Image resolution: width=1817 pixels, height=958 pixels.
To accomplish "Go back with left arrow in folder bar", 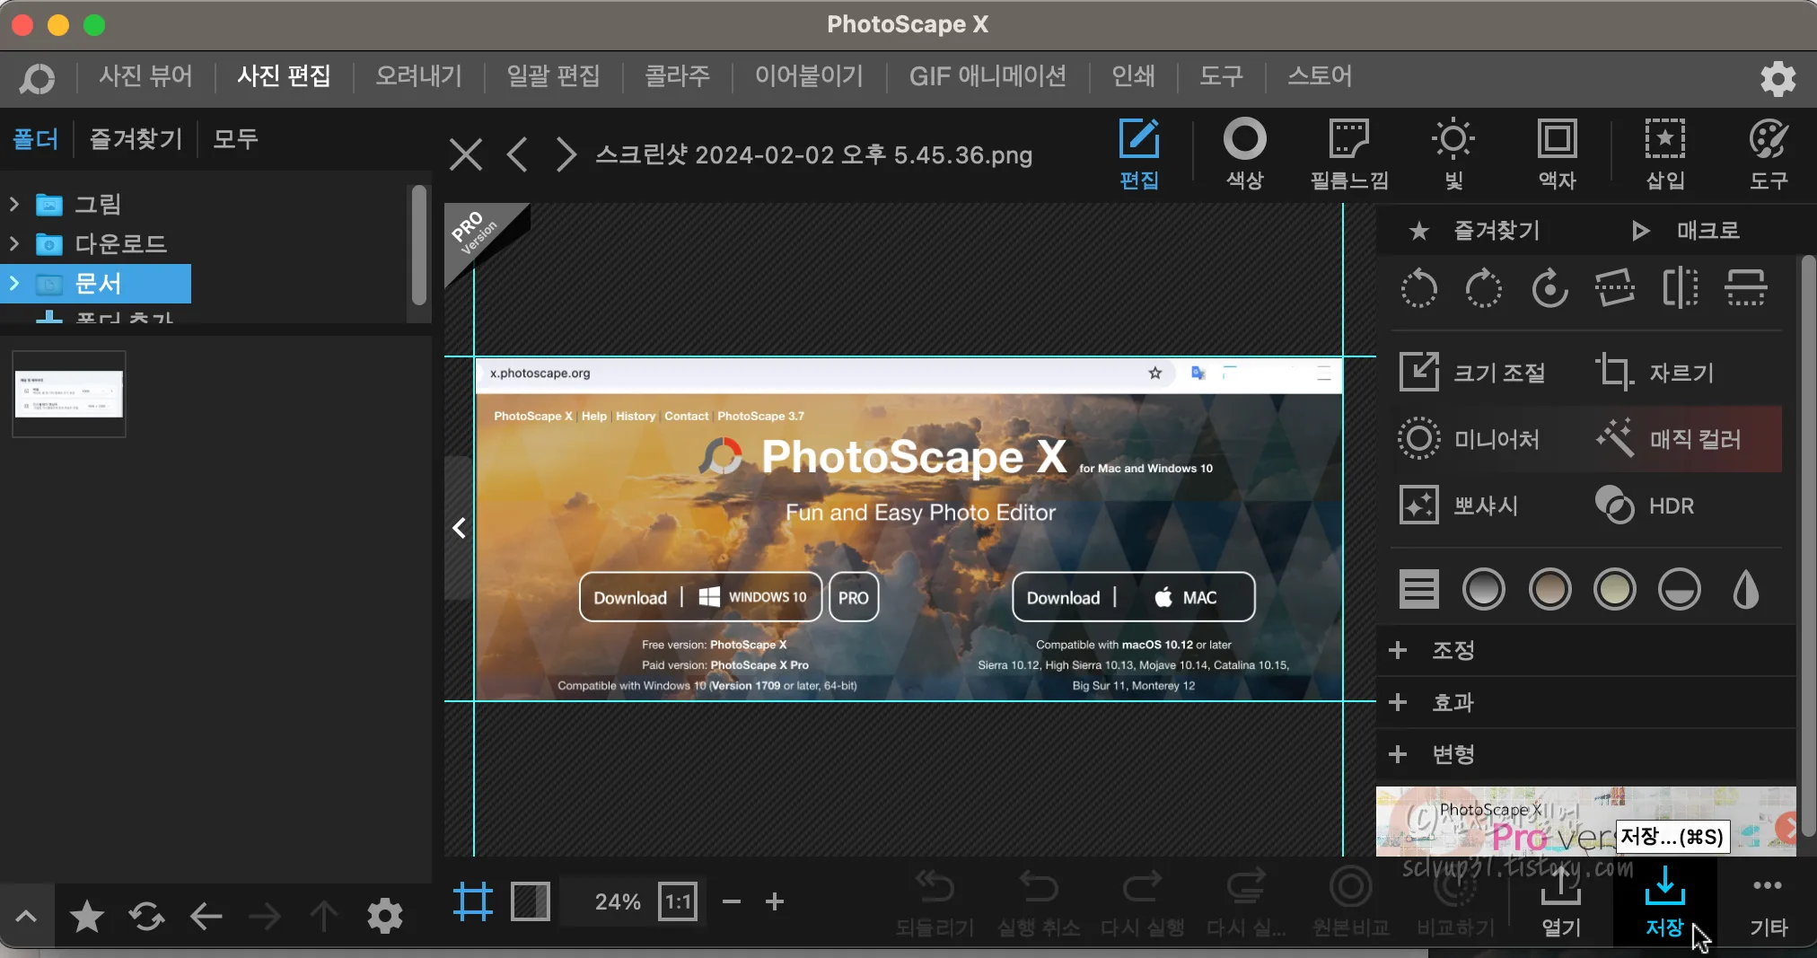I will click(206, 916).
